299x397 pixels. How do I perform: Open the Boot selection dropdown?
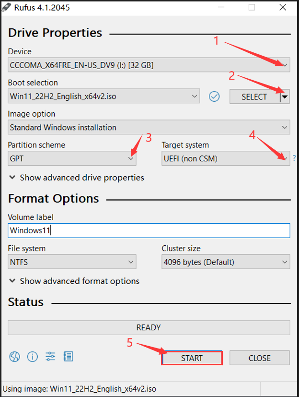(104, 96)
